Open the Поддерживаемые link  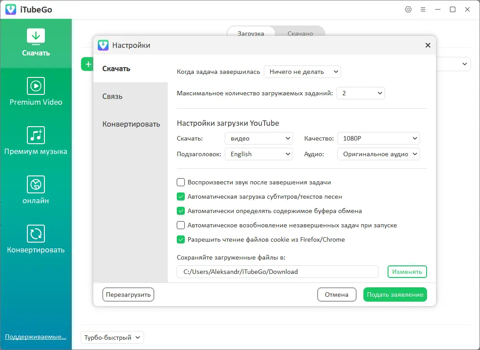coord(35,336)
